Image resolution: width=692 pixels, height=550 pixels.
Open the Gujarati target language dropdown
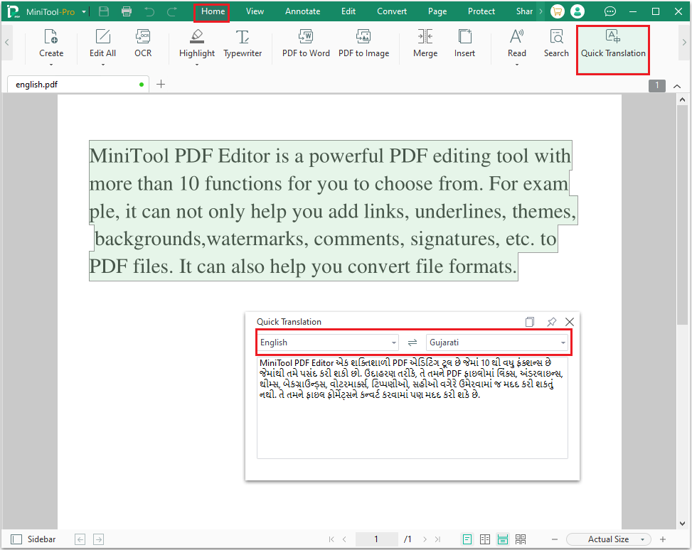pyautogui.click(x=497, y=343)
